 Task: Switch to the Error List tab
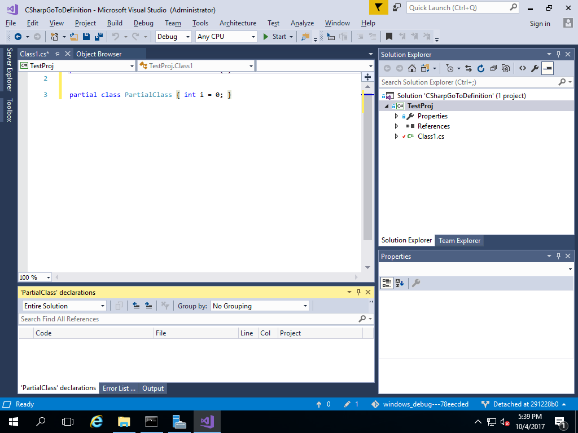(119, 388)
